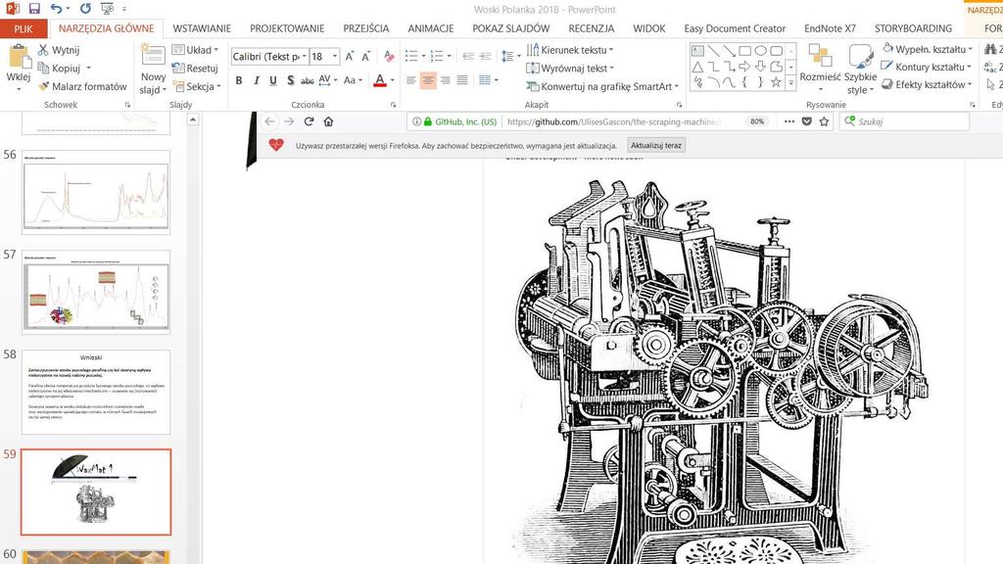Select the text box shape in gallery
The height and width of the screenshot is (564, 1003).
(697, 51)
